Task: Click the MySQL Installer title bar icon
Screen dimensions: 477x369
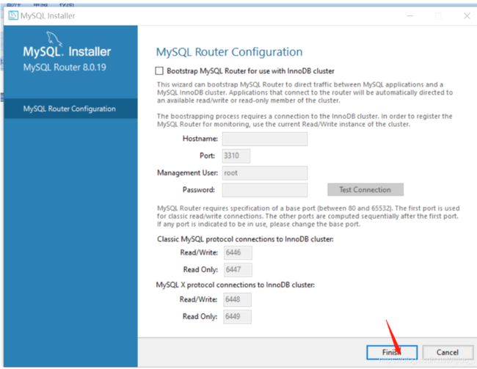Action: tap(13, 15)
